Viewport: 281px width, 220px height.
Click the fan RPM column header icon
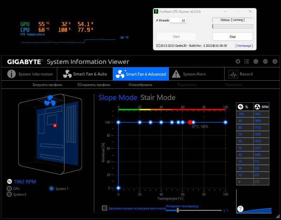[x=257, y=107]
